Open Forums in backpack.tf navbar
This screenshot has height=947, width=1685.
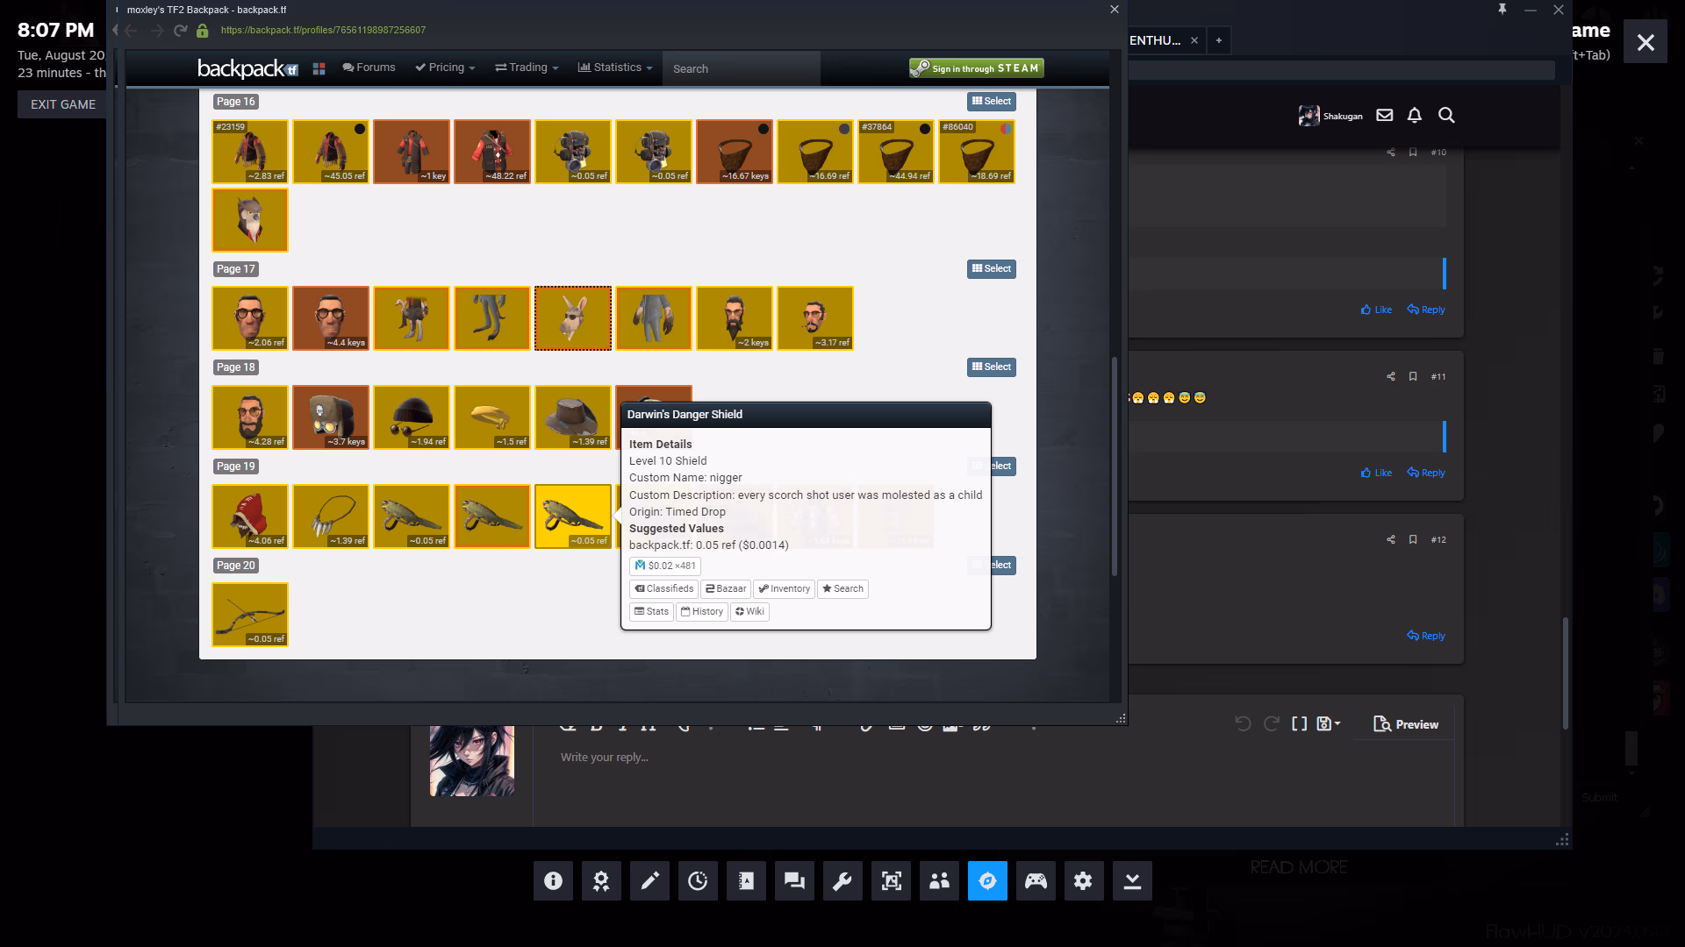tap(369, 68)
